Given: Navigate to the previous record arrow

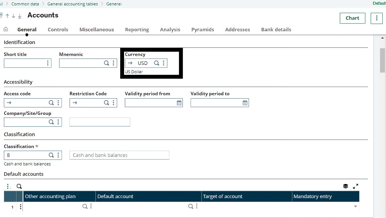Looking at the screenshot, I should click(x=7, y=16).
